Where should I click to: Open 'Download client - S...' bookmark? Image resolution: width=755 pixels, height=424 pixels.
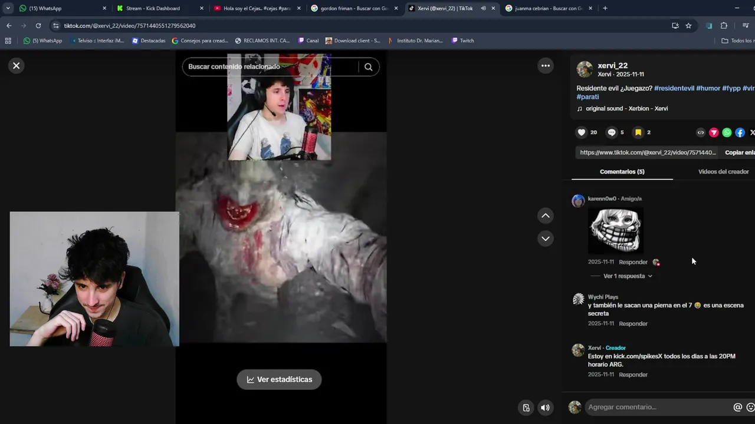point(353,41)
